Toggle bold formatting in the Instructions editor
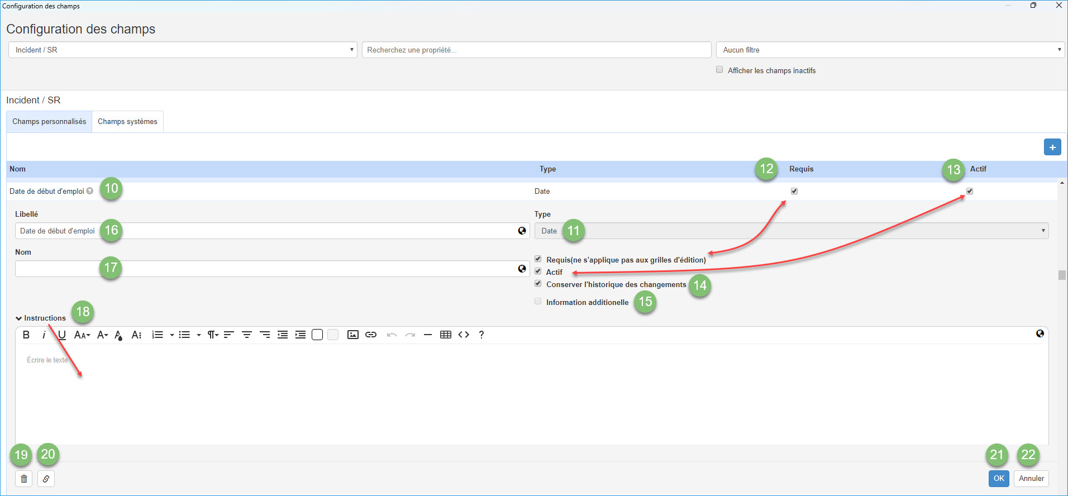Screen dimensions: 1068x496 point(26,335)
